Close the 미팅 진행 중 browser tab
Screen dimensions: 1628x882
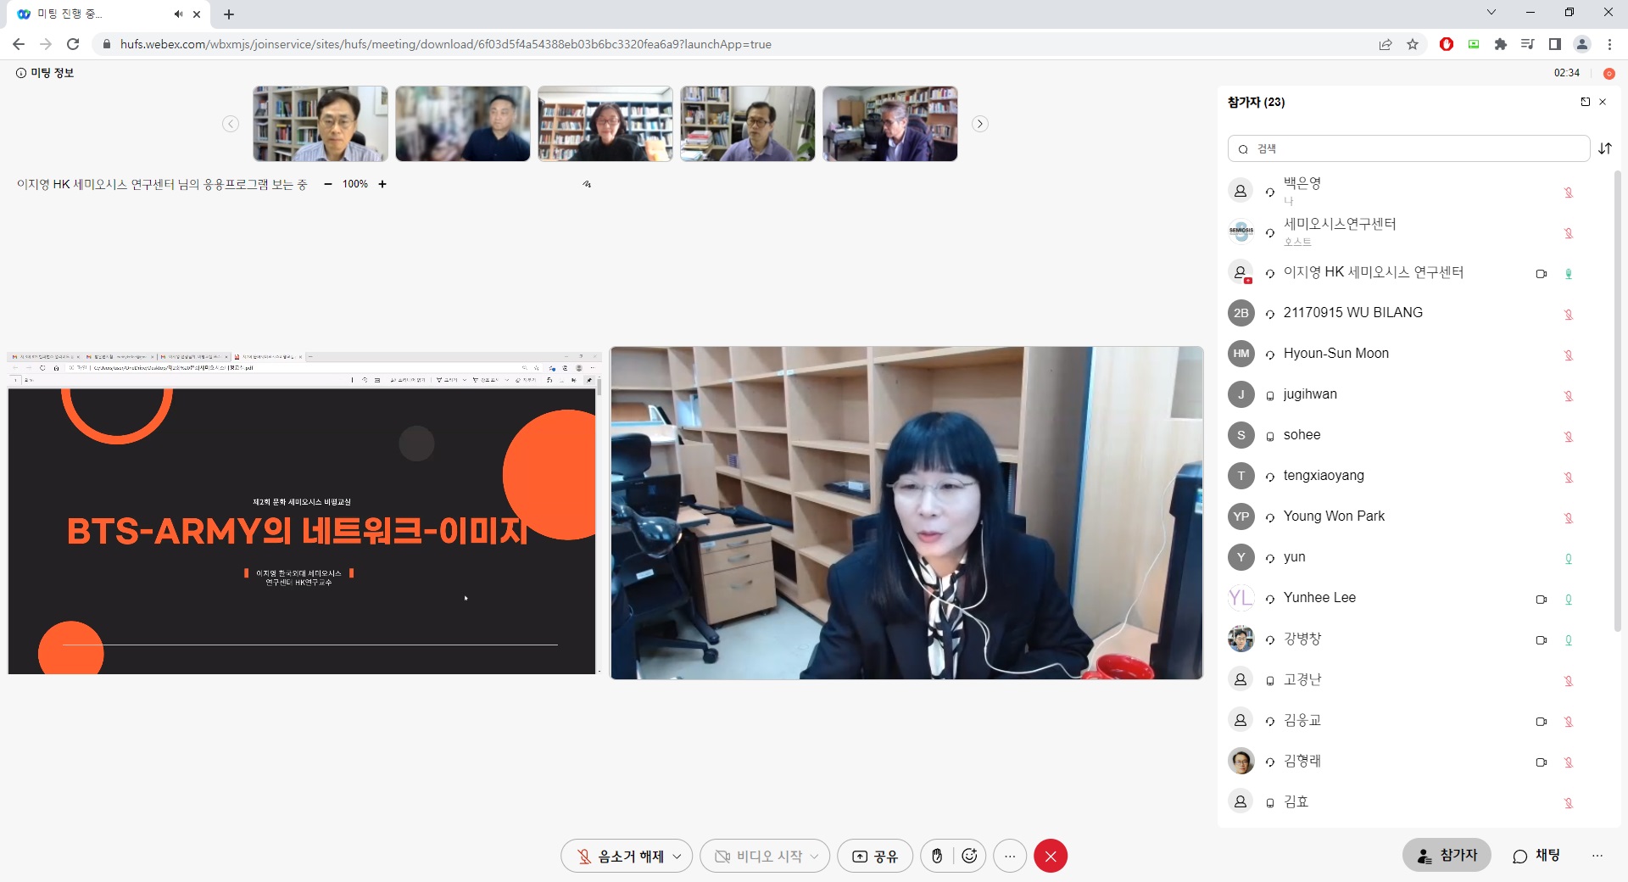(197, 14)
